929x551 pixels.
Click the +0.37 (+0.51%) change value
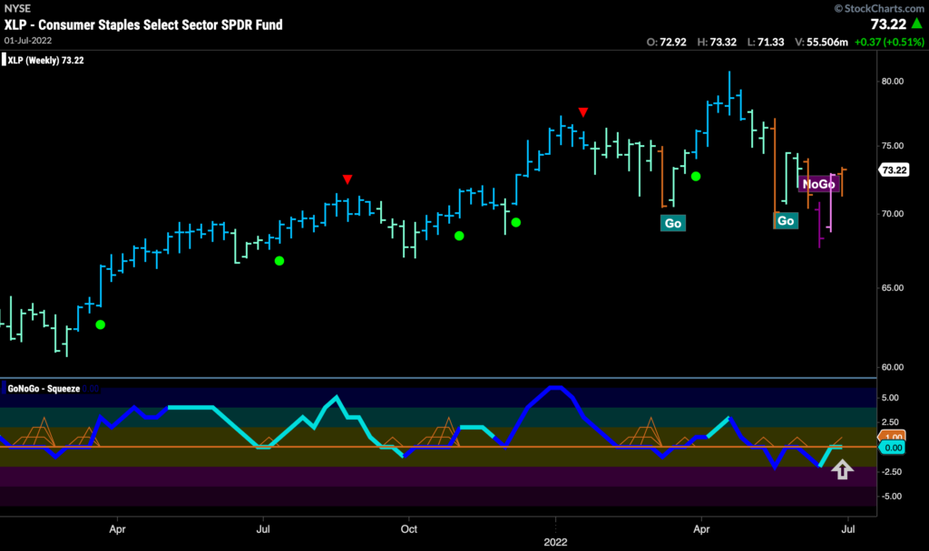coord(889,42)
